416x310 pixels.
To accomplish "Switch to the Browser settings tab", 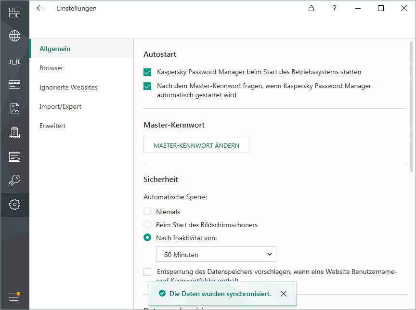I will (81, 68).
